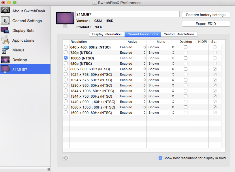This screenshot has width=235, height=172.
Task: Select About SwitchResX label in sidebar
Action: point(29,11)
